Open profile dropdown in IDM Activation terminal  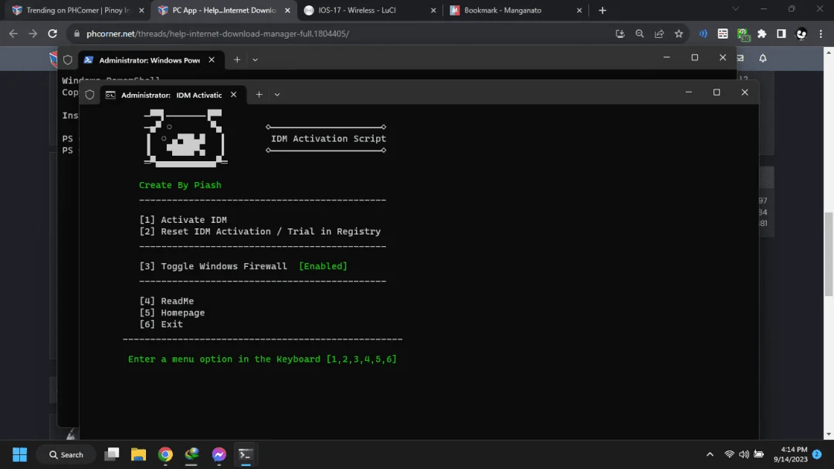(277, 95)
